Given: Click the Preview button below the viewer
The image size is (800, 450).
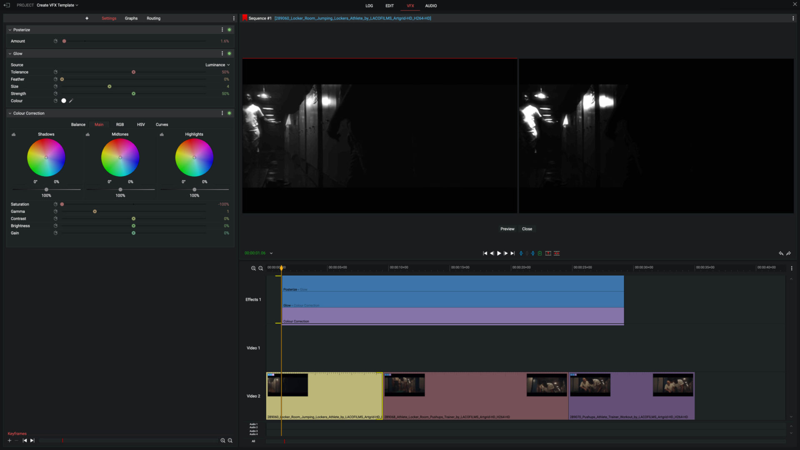Looking at the screenshot, I should 507,229.
